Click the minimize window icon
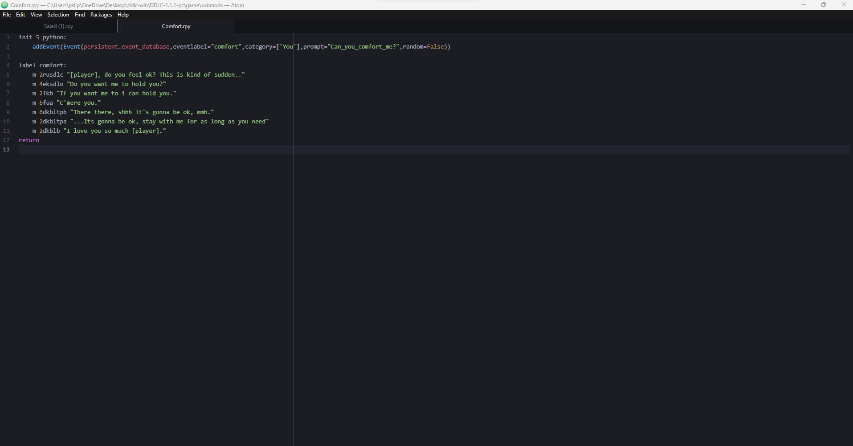This screenshot has height=446, width=853. pos(803,5)
